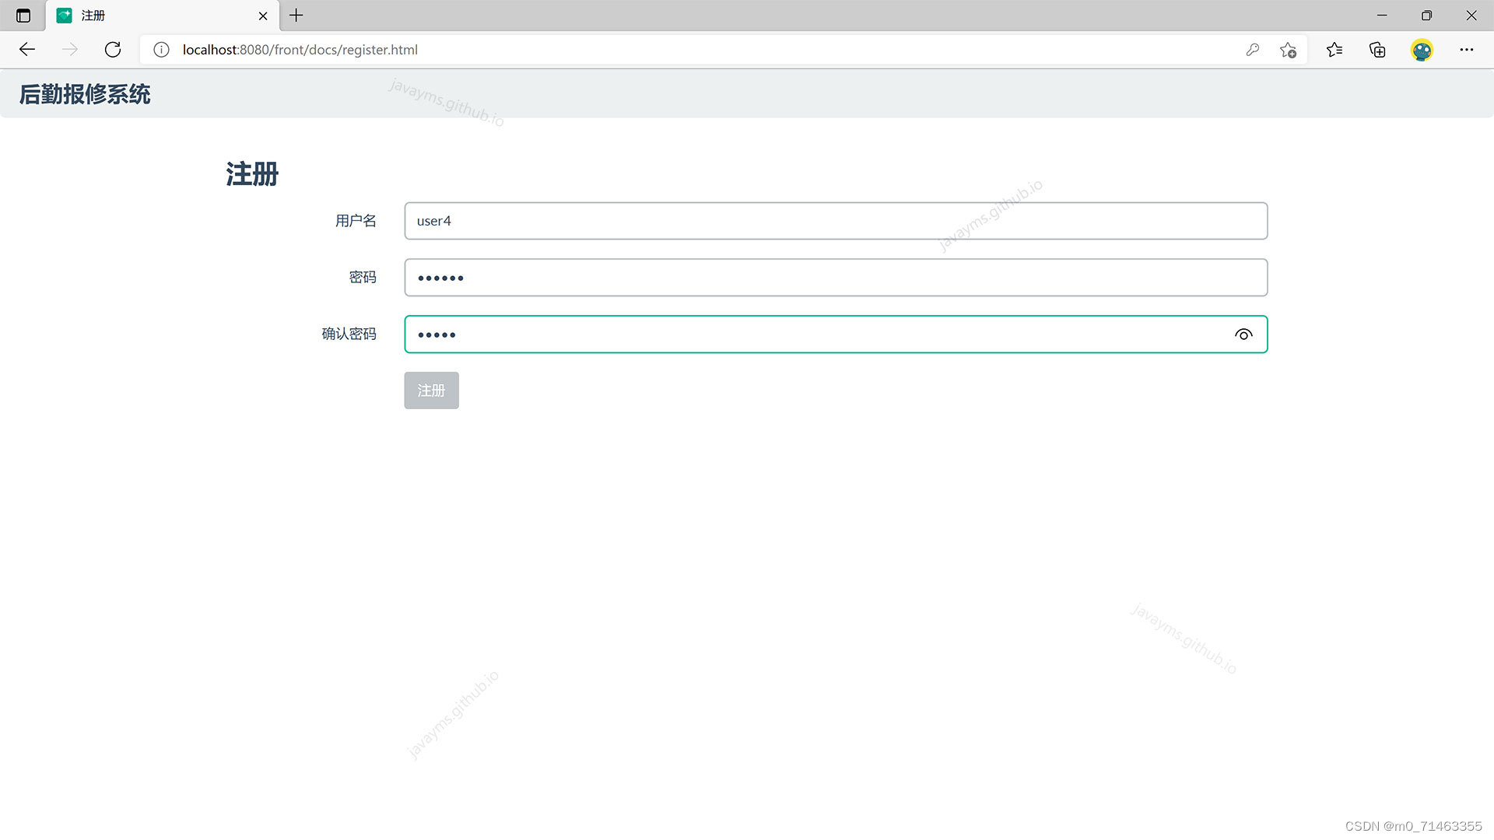Click the 后勤报修系统 title link
Screen dimensions: 1494x840
tap(85, 94)
